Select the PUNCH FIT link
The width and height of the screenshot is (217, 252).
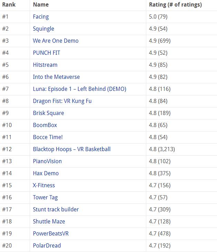click(x=46, y=53)
